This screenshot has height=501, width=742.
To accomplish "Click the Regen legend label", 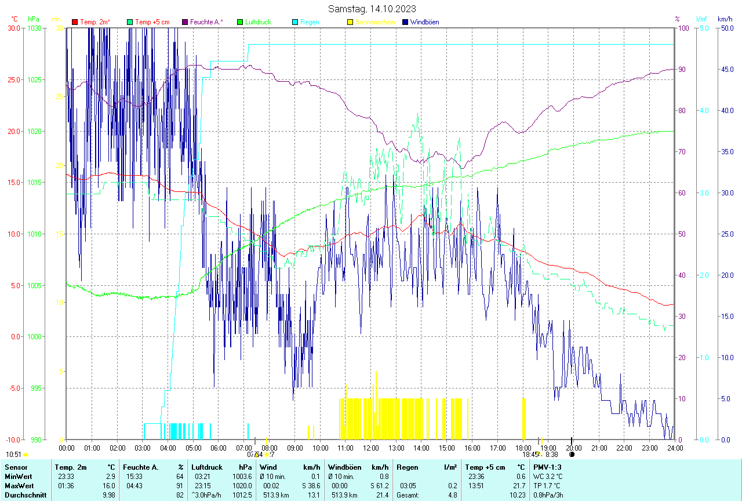I will click(309, 22).
